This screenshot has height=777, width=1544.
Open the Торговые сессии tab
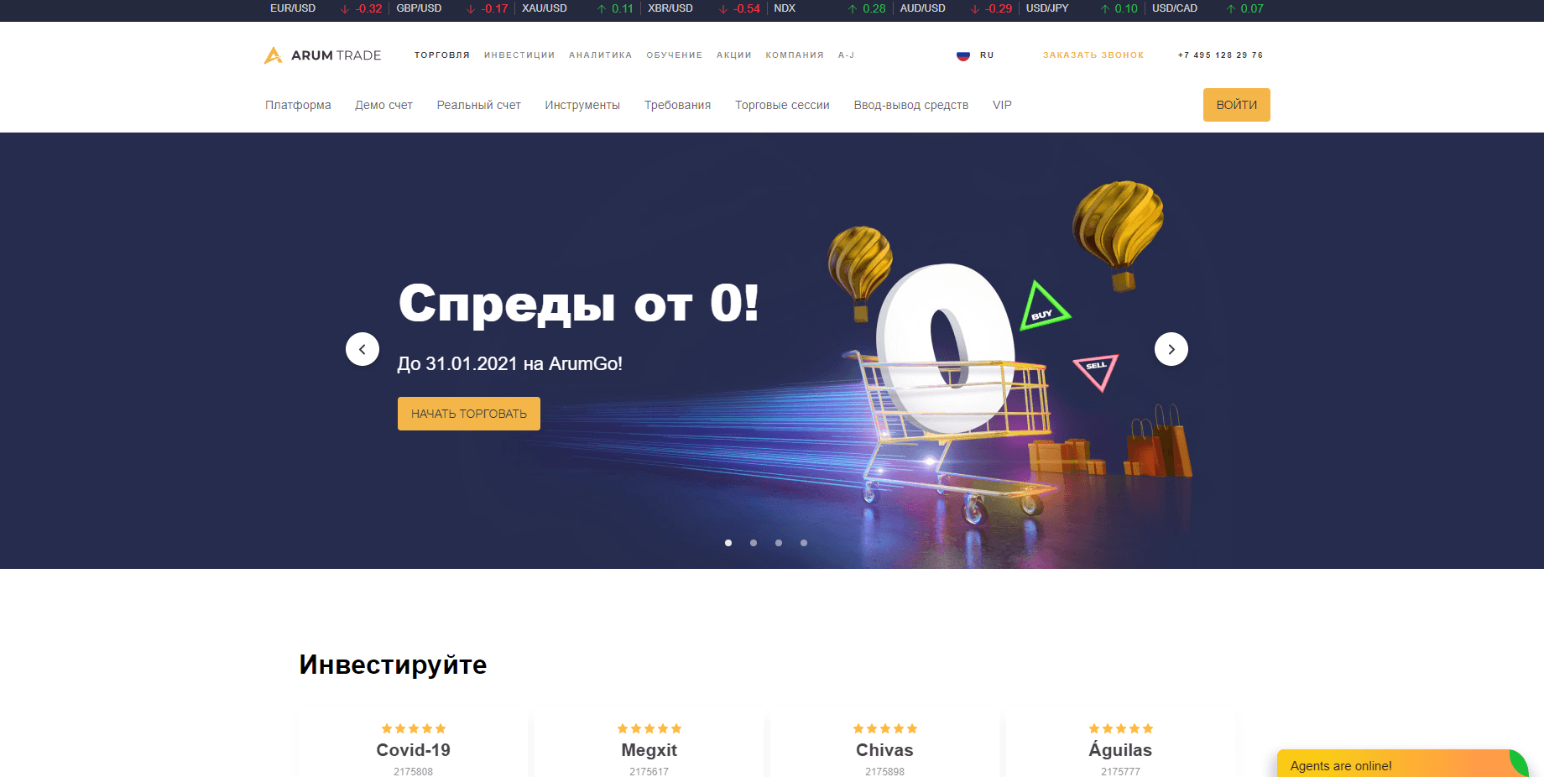782,105
